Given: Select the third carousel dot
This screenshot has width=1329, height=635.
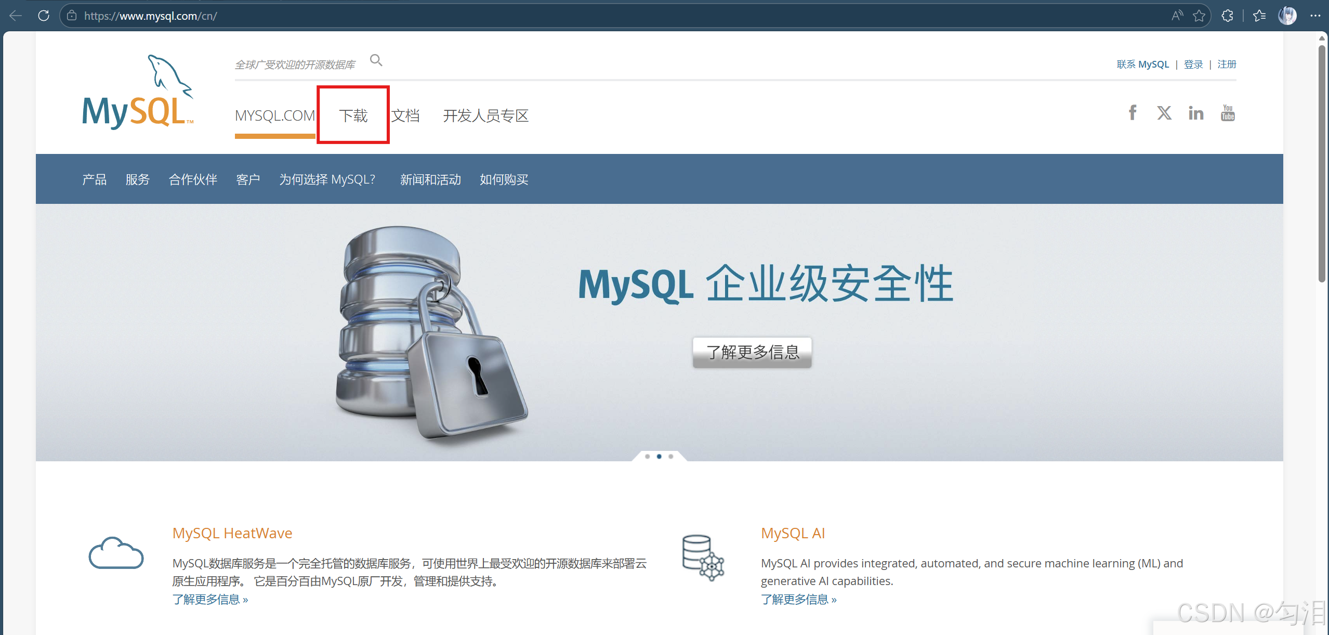Looking at the screenshot, I should (x=671, y=456).
